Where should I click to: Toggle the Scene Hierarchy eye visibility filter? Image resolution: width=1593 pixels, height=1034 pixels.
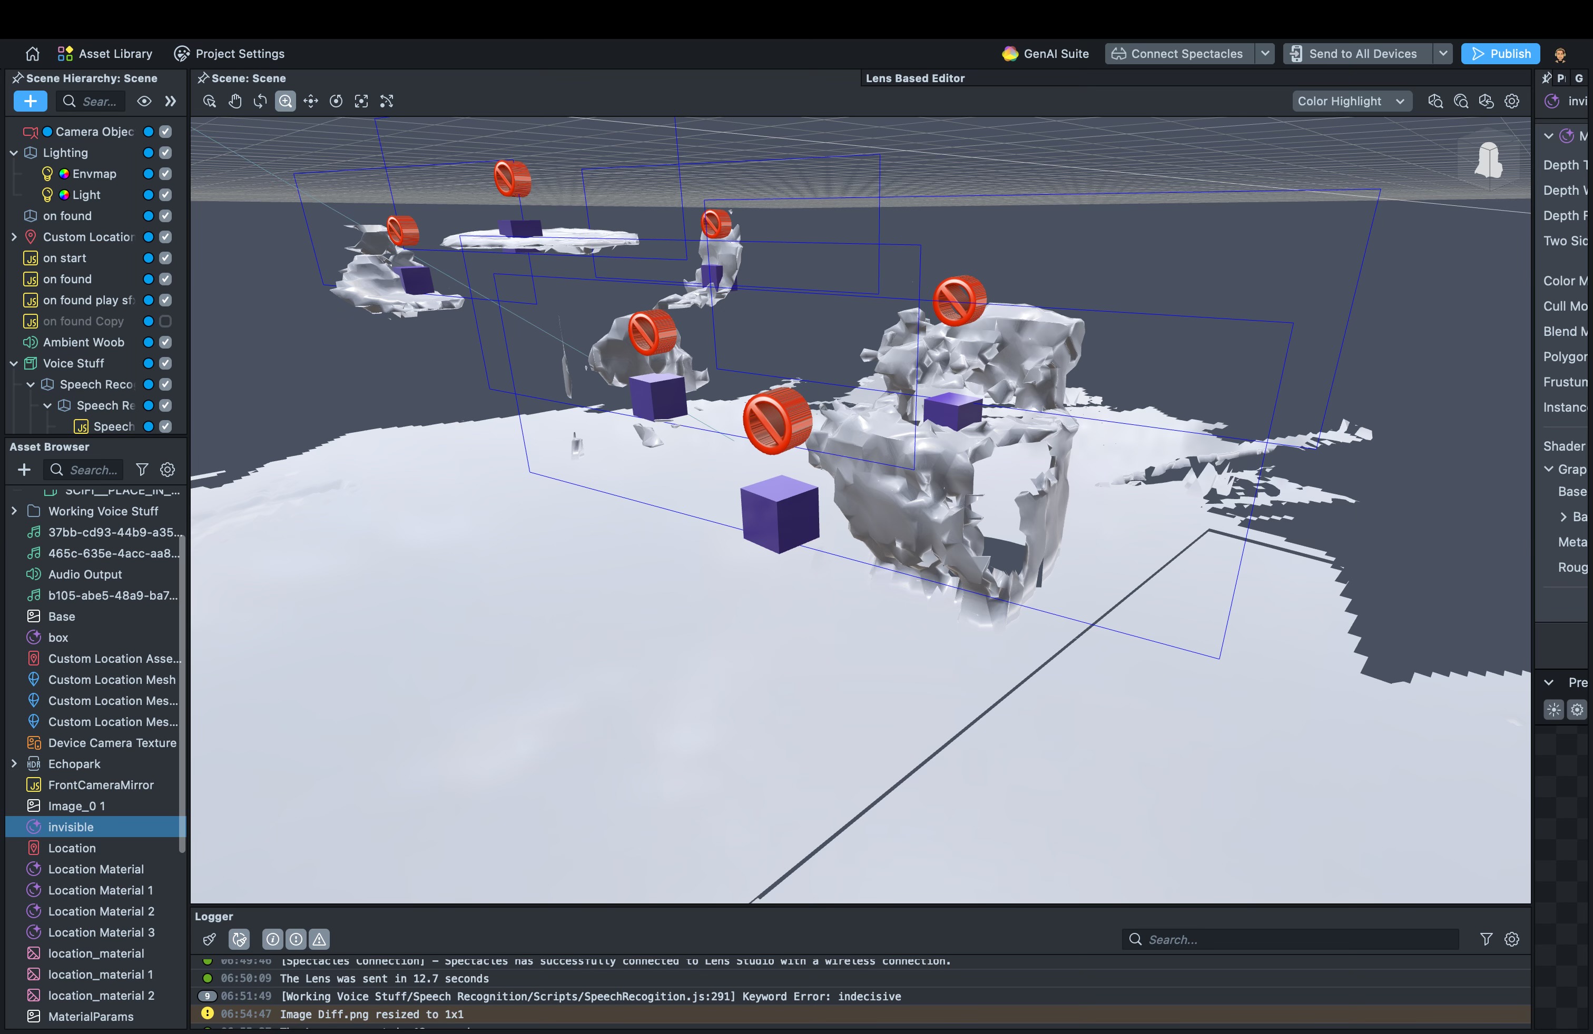click(144, 101)
